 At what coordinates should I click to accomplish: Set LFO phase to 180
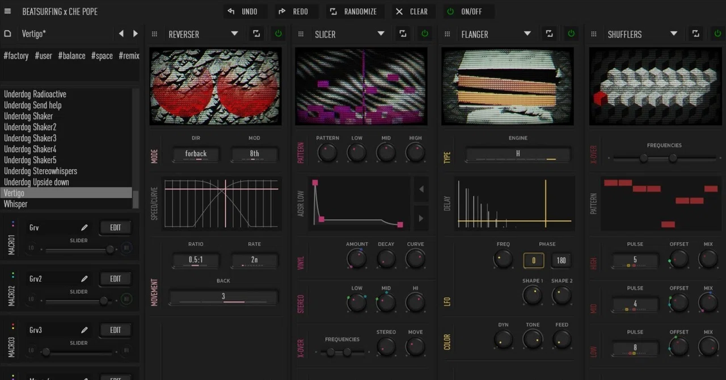[x=561, y=260]
